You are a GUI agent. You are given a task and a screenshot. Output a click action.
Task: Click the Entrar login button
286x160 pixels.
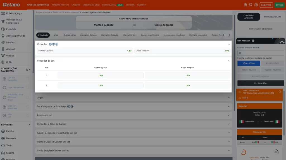coord(279,5)
